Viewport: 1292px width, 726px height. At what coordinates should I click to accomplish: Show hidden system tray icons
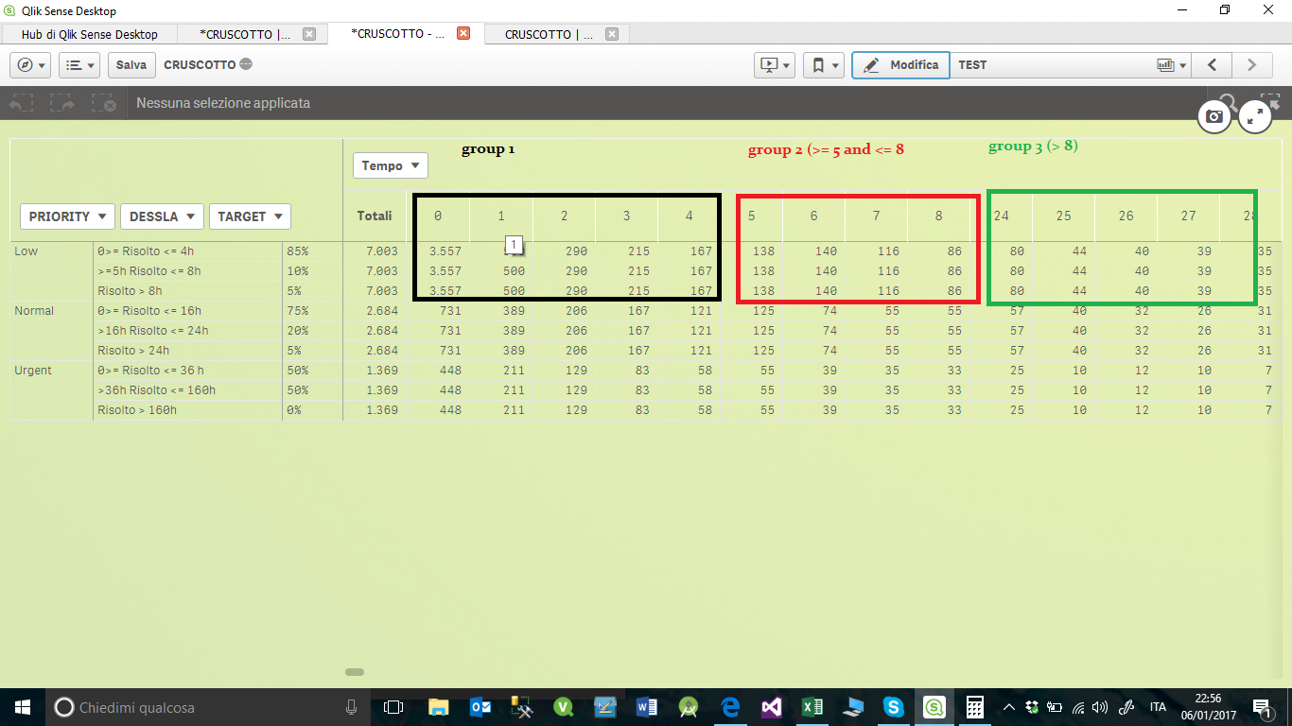pos(1008,707)
